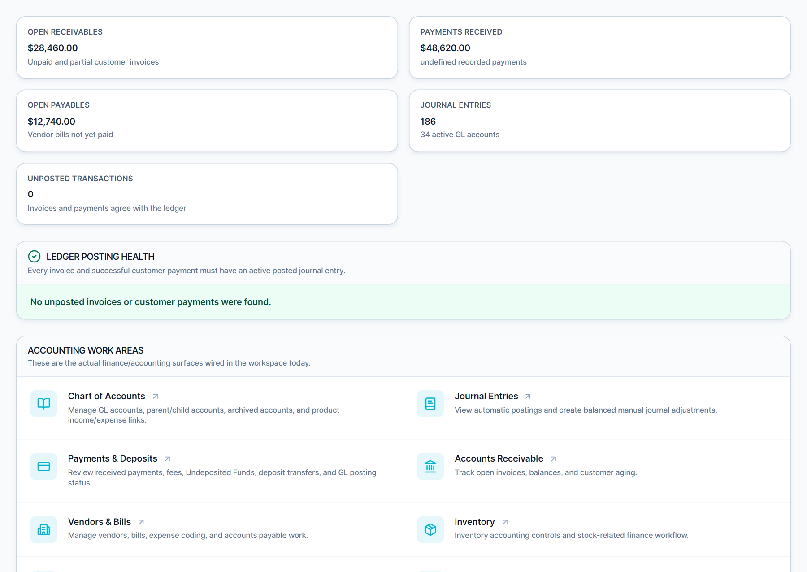
Task: Click the Journal Entries document icon
Action: pos(430,404)
